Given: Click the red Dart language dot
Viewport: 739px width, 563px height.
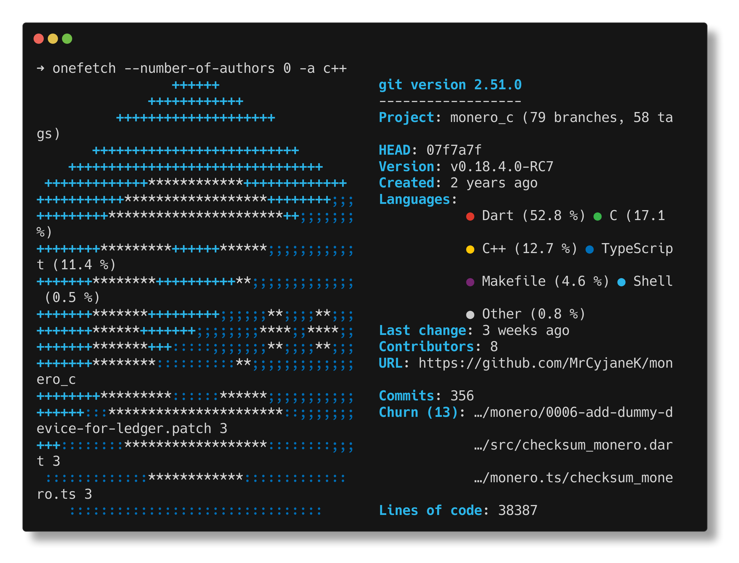Looking at the screenshot, I should point(470,216).
